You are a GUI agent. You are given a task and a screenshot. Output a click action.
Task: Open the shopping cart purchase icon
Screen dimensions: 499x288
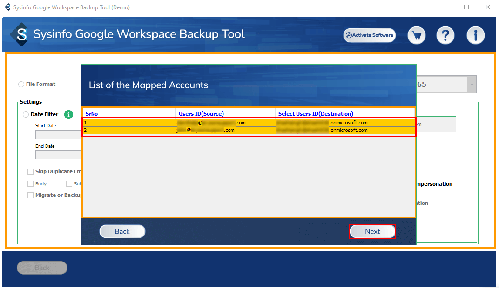click(417, 35)
